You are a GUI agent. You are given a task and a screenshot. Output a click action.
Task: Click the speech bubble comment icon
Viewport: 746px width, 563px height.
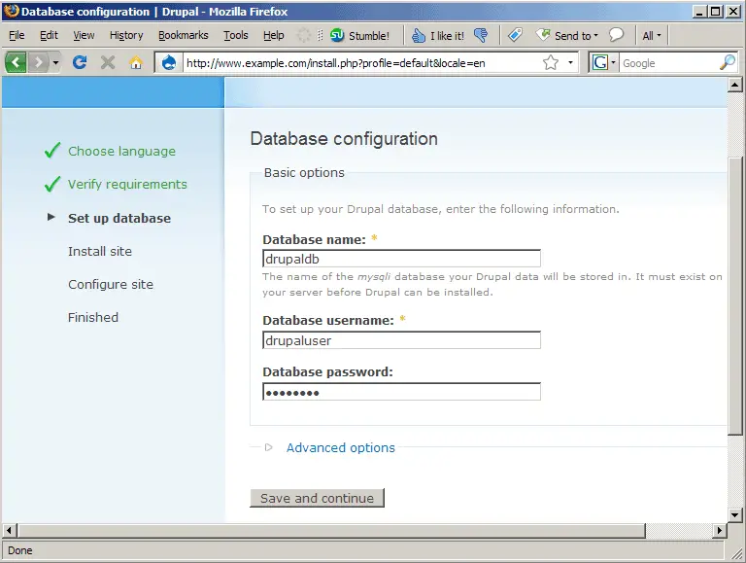pyautogui.click(x=616, y=35)
